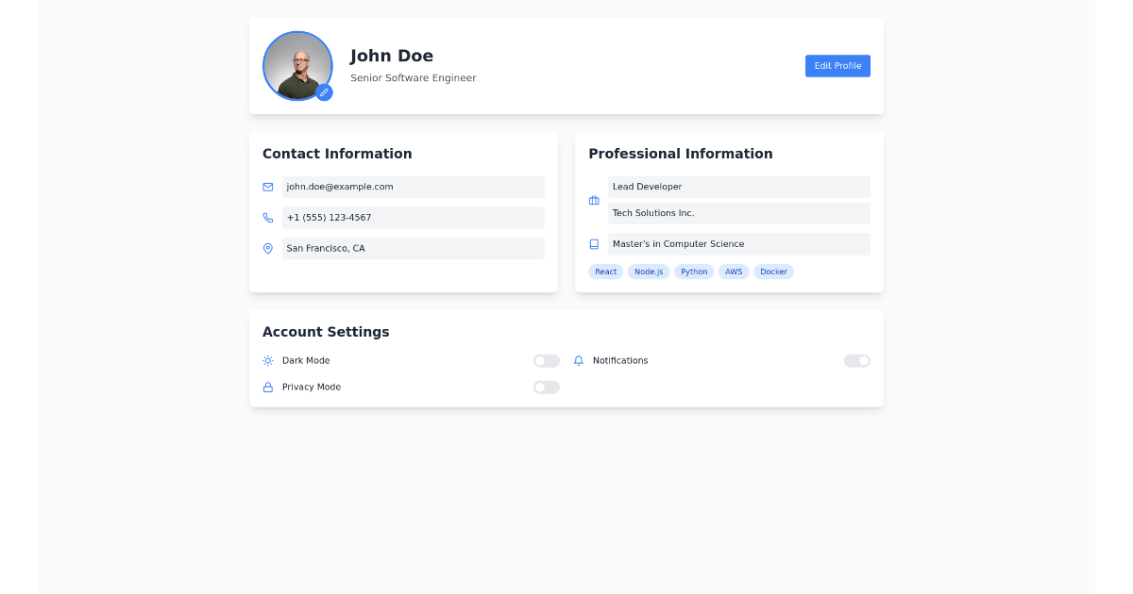
Task: Click the sun icon next to Dark Mode
Action: [x=268, y=360]
